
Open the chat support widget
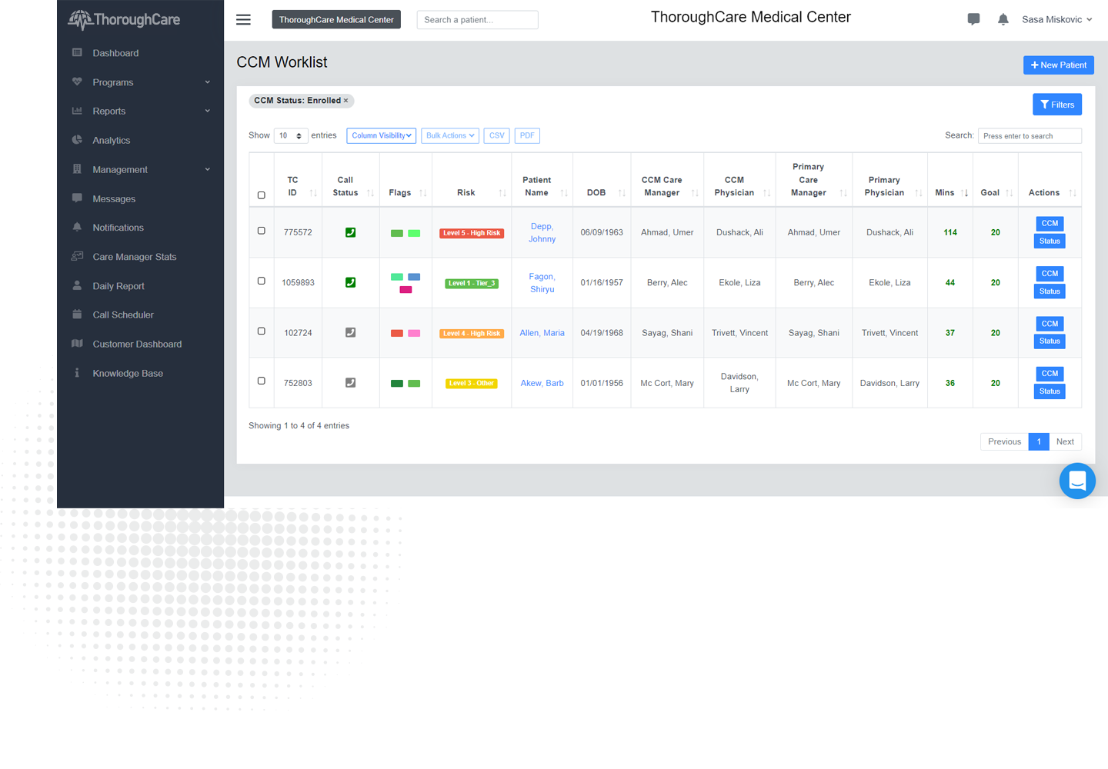tap(1077, 481)
